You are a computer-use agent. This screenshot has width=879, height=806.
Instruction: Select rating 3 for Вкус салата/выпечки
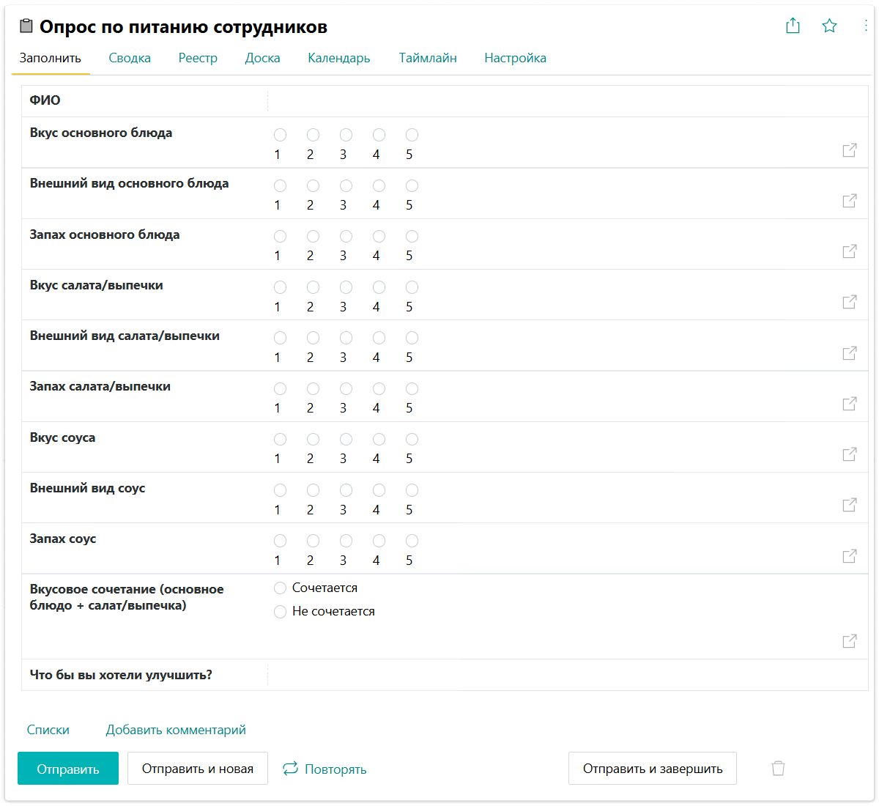pyautogui.click(x=346, y=287)
